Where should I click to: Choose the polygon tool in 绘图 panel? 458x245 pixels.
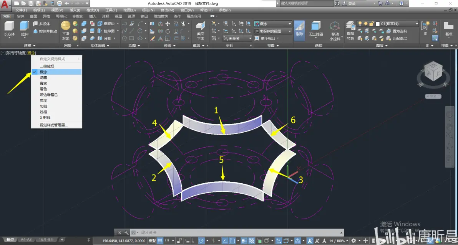124,38
